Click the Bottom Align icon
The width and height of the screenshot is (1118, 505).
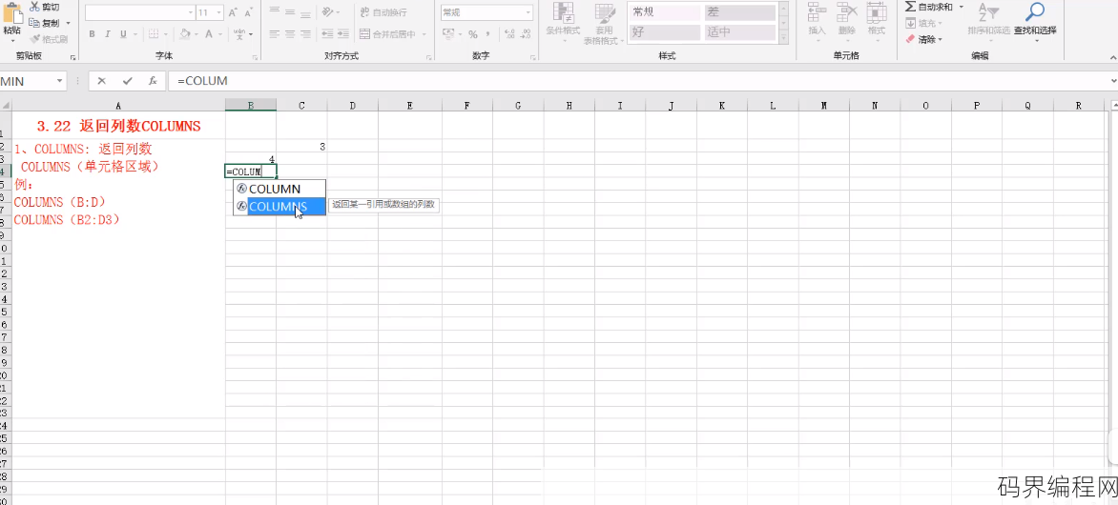(305, 12)
